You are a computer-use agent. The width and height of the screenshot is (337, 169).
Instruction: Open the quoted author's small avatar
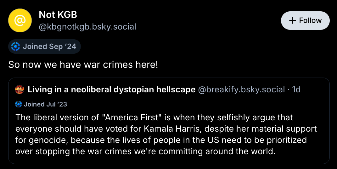20,90
